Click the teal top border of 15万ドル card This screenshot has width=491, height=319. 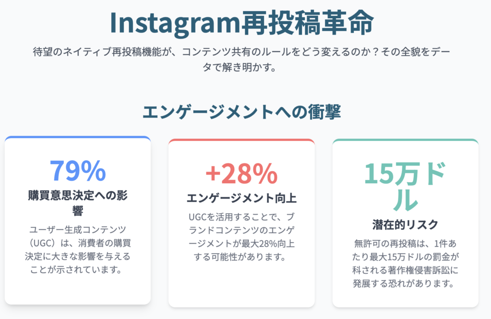pyautogui.click(x=405, y=141)
